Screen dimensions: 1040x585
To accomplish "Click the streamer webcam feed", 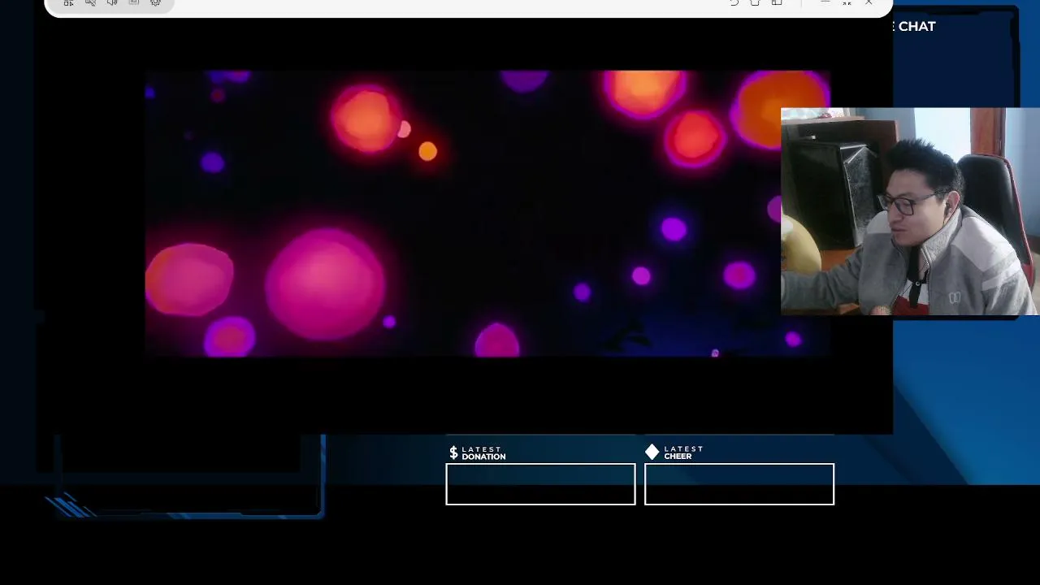I will (x=909, y=211).
